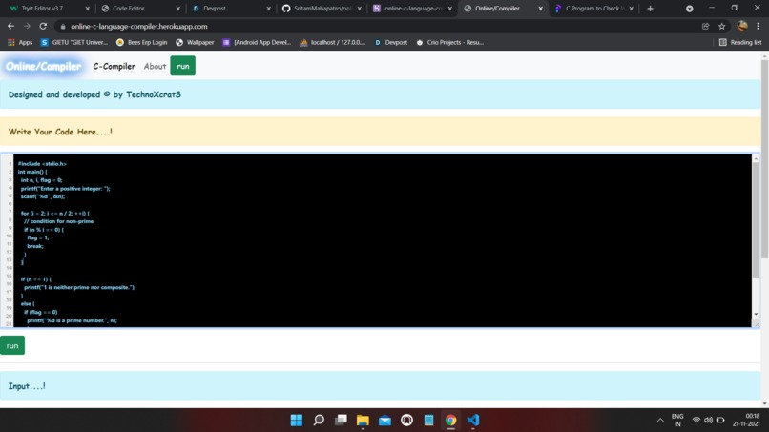Image resolution: width=769 pixels, height=432 pixels.
Task: Go back to previous page
Action: tap(10, 26)
